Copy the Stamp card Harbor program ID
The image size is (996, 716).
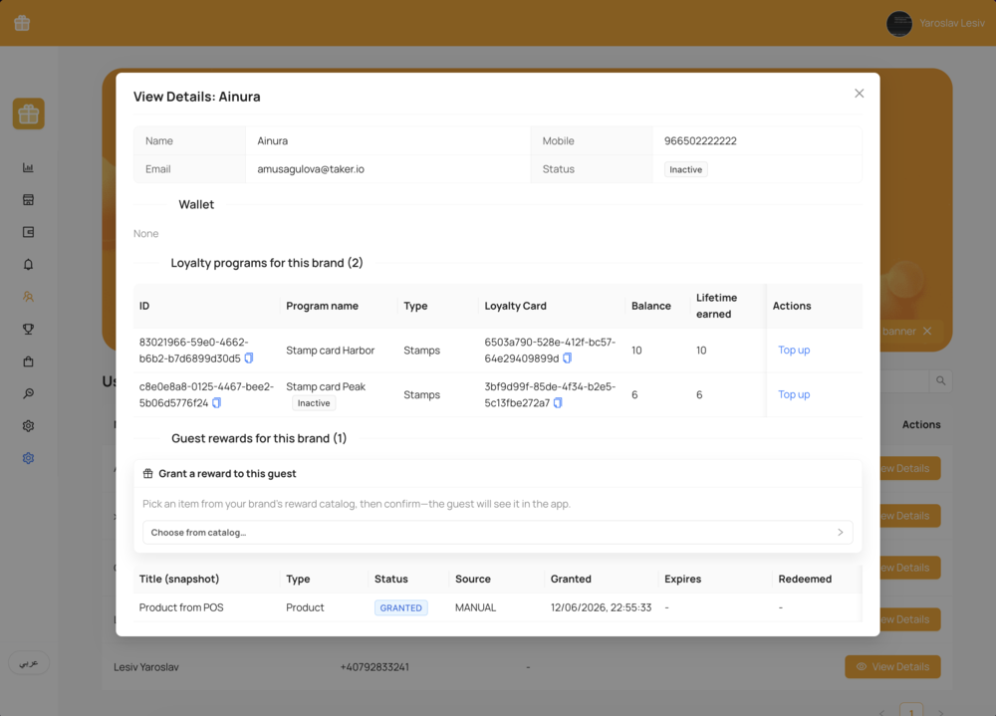click(249, 358)
